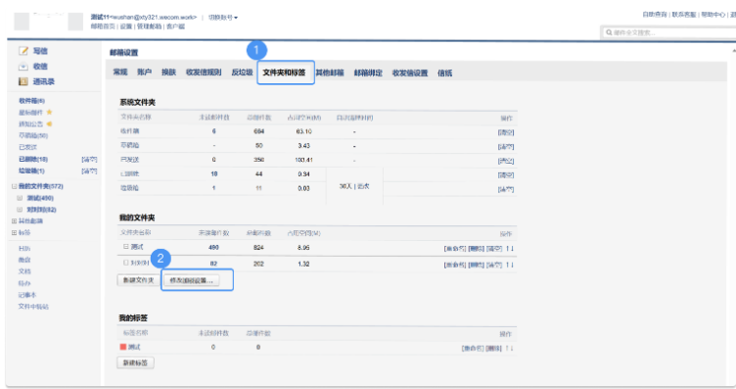This screenshot has height=389, width=736.
Task: Open the 收发信规则 tab
Action: coord(204,73)
